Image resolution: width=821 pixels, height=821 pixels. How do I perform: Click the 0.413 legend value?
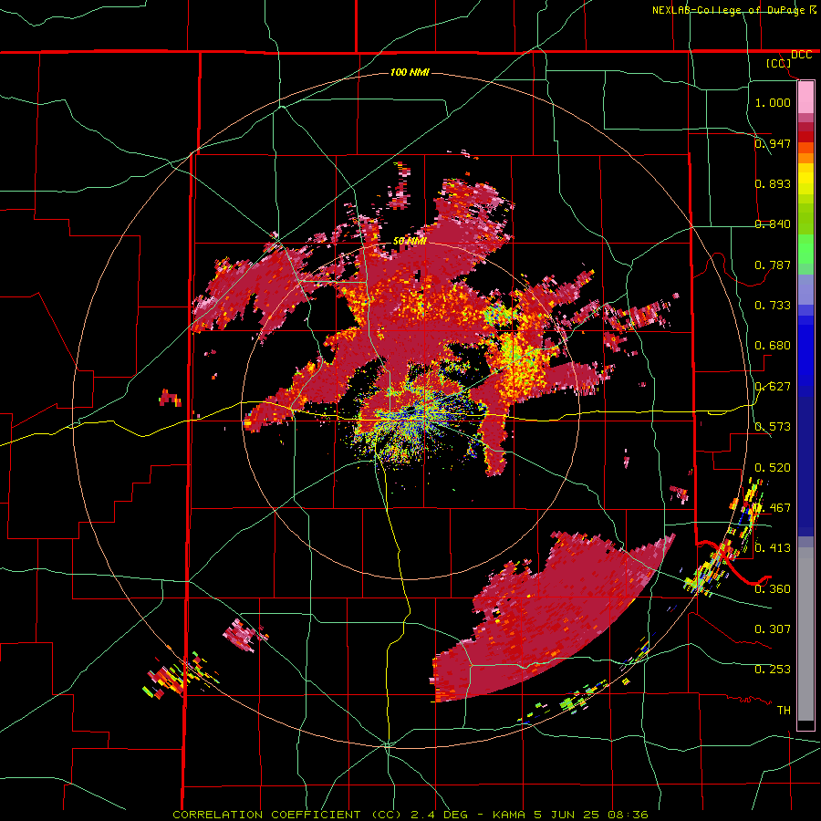click(x=773, y=547)
